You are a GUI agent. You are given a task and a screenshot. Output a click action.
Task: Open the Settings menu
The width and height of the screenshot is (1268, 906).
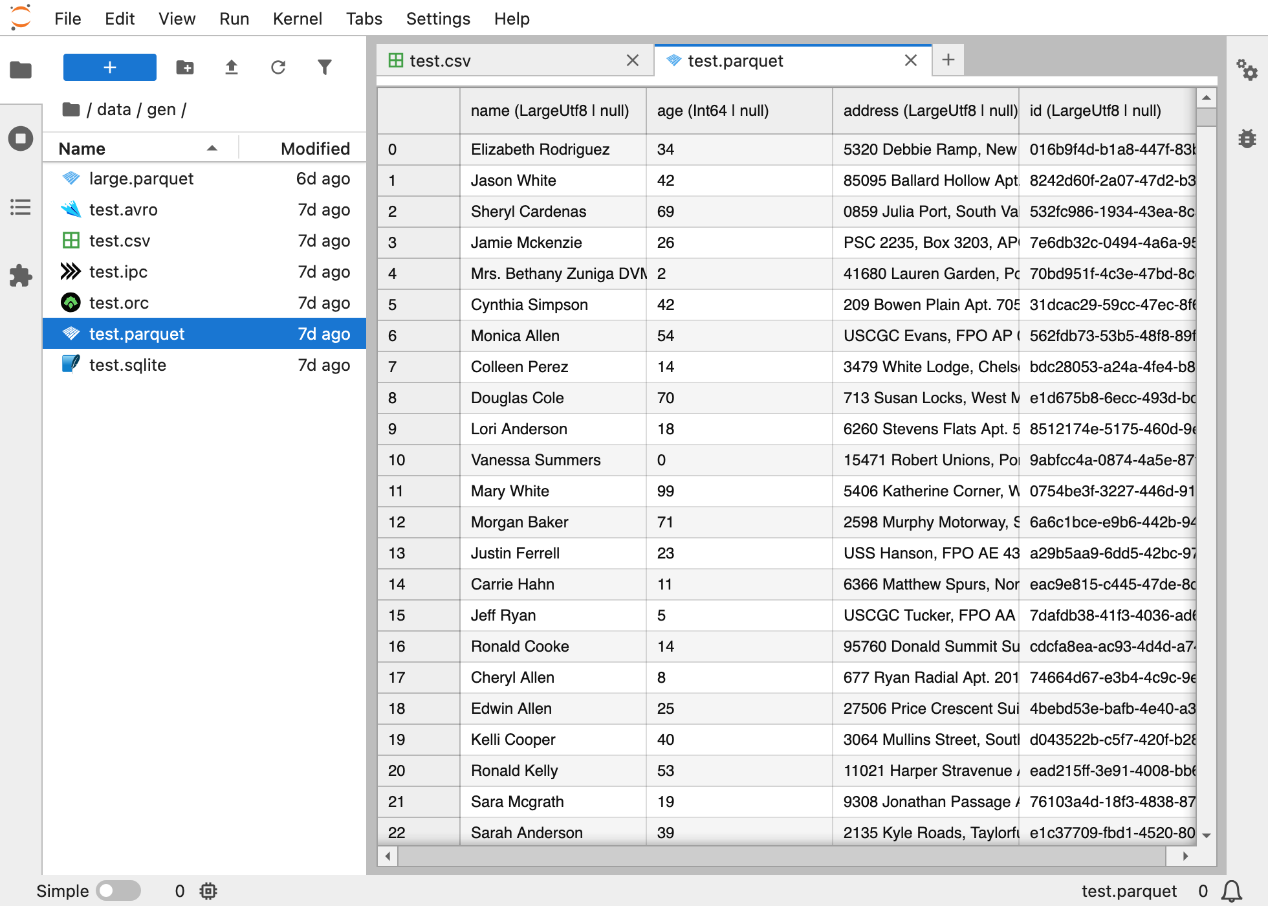(x=439, y=19)
